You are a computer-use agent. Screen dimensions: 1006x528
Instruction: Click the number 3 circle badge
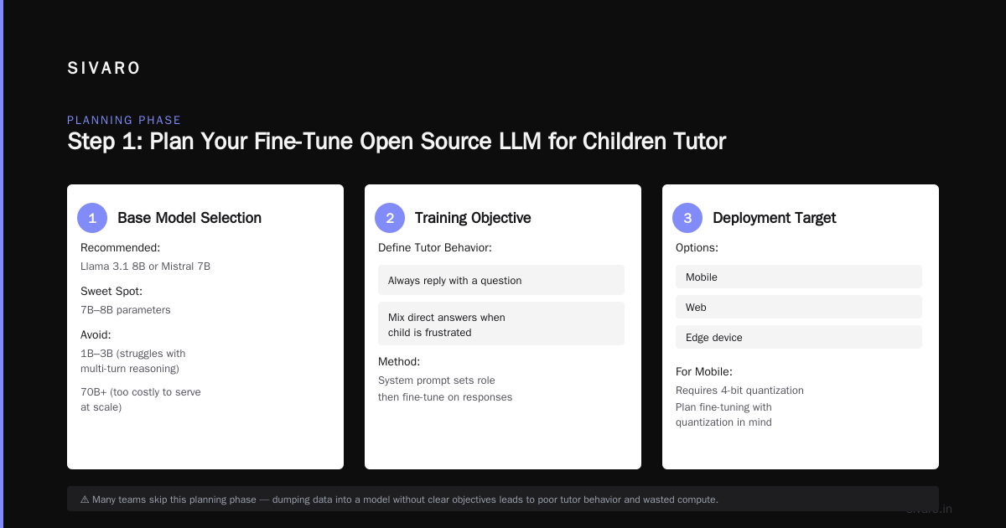click(687, 218)
